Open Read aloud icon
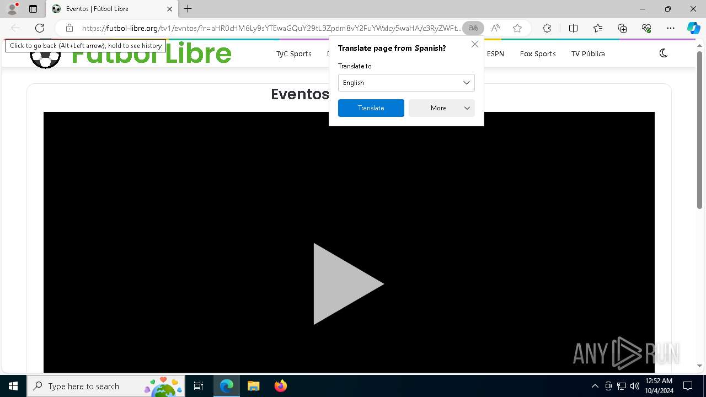This screenshot has width=706, height=397. (495, 28)
